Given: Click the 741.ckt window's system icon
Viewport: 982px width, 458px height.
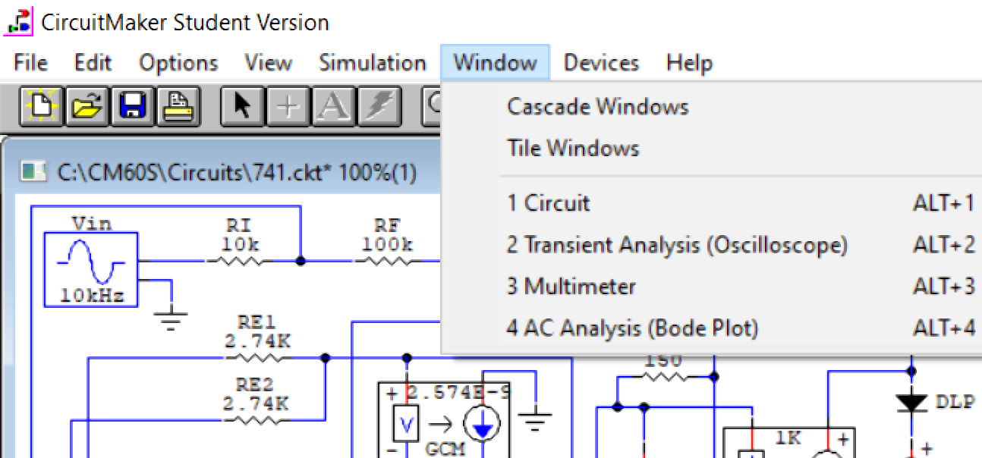Looking at the screenshot, I should click(31, 172).
